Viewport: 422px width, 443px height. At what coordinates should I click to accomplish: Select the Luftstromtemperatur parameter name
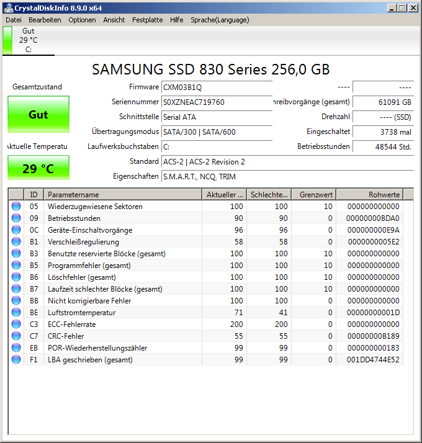pos(82,313)
